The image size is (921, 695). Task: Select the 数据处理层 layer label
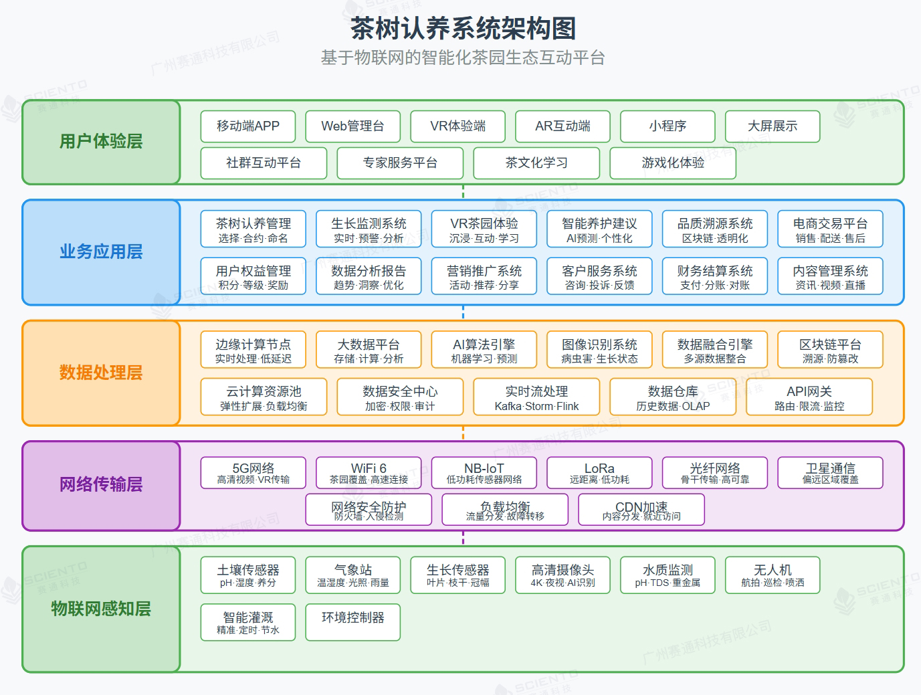point(101,373)
